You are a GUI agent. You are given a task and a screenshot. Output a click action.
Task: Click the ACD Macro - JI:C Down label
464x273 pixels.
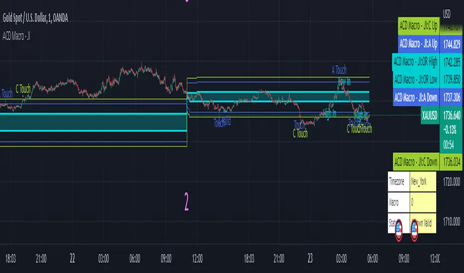click(416, 162)
